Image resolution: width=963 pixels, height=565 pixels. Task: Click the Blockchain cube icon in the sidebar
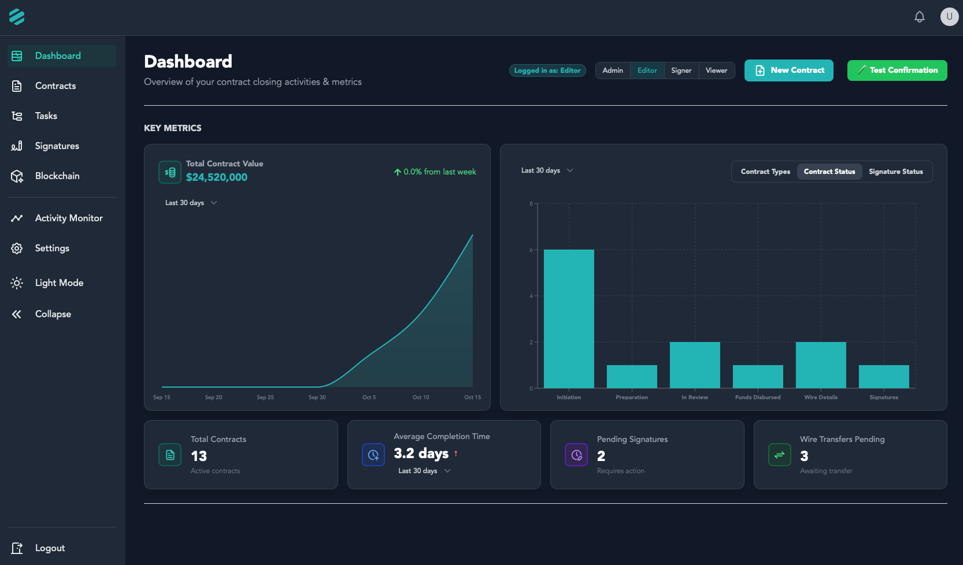coord(16,176)
